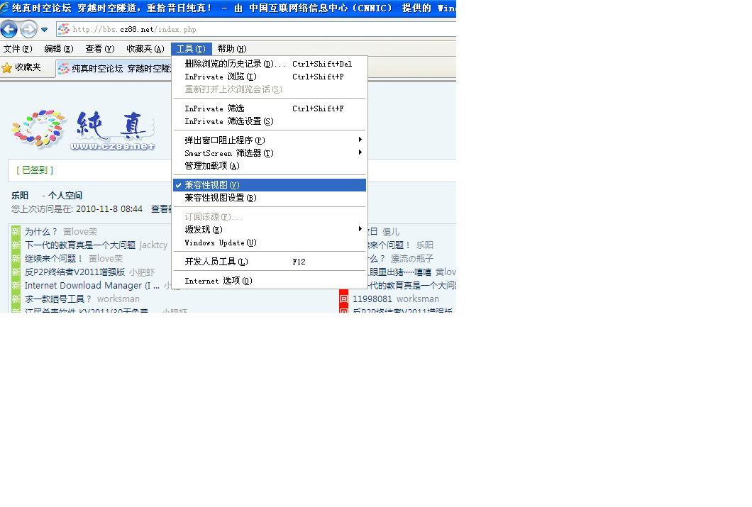The height and width of the screenshot is (507, 752).
Task: Expand 源发现(E) submenu
Action: coord(270,230)
